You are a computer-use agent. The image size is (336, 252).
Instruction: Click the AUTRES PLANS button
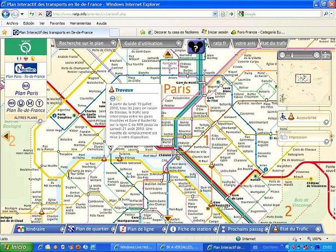(x=26, y=118)
